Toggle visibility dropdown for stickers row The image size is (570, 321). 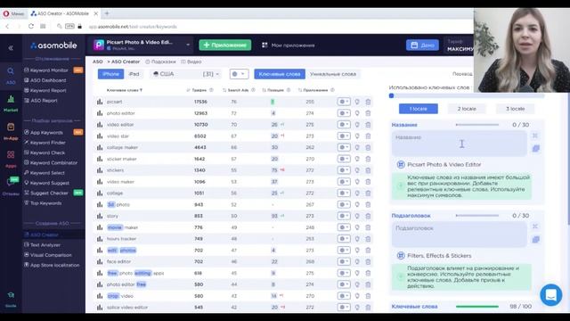tap(344, 170)
